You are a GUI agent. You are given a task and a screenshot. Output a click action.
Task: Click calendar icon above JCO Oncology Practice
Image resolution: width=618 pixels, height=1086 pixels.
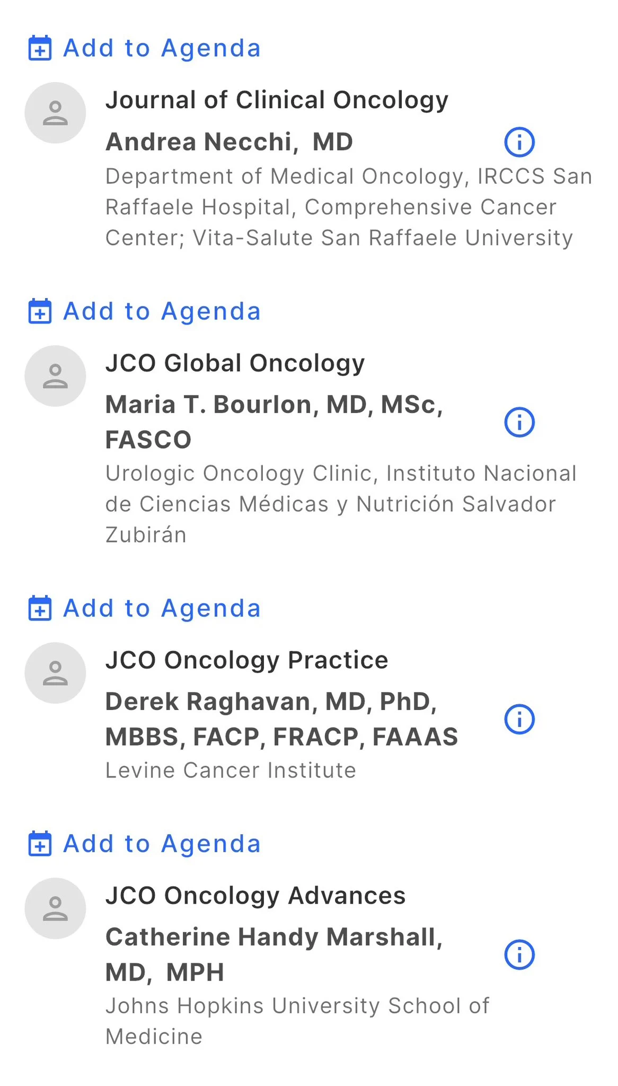(40, 608)
